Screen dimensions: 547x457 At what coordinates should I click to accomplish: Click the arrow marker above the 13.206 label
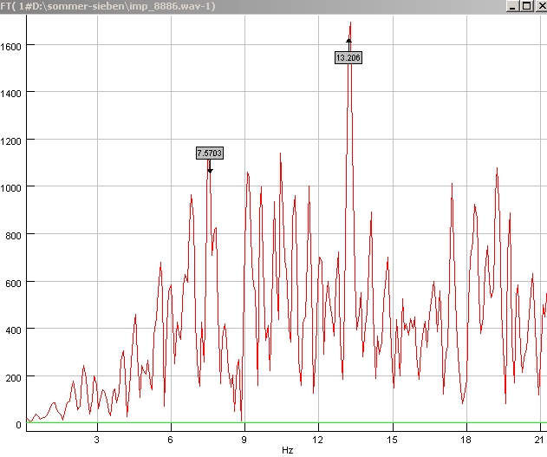click(x=349, y=40)
